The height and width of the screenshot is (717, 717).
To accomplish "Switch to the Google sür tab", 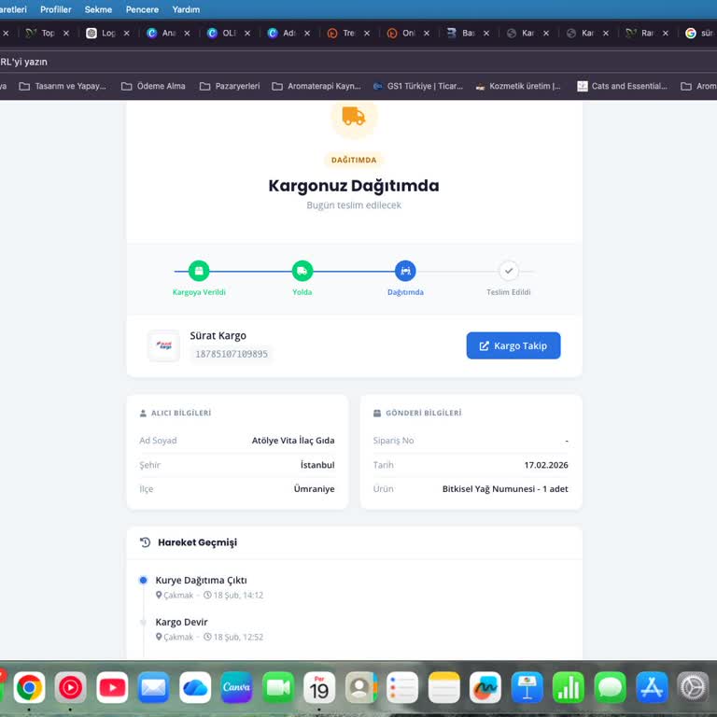I will coord(700,33).
